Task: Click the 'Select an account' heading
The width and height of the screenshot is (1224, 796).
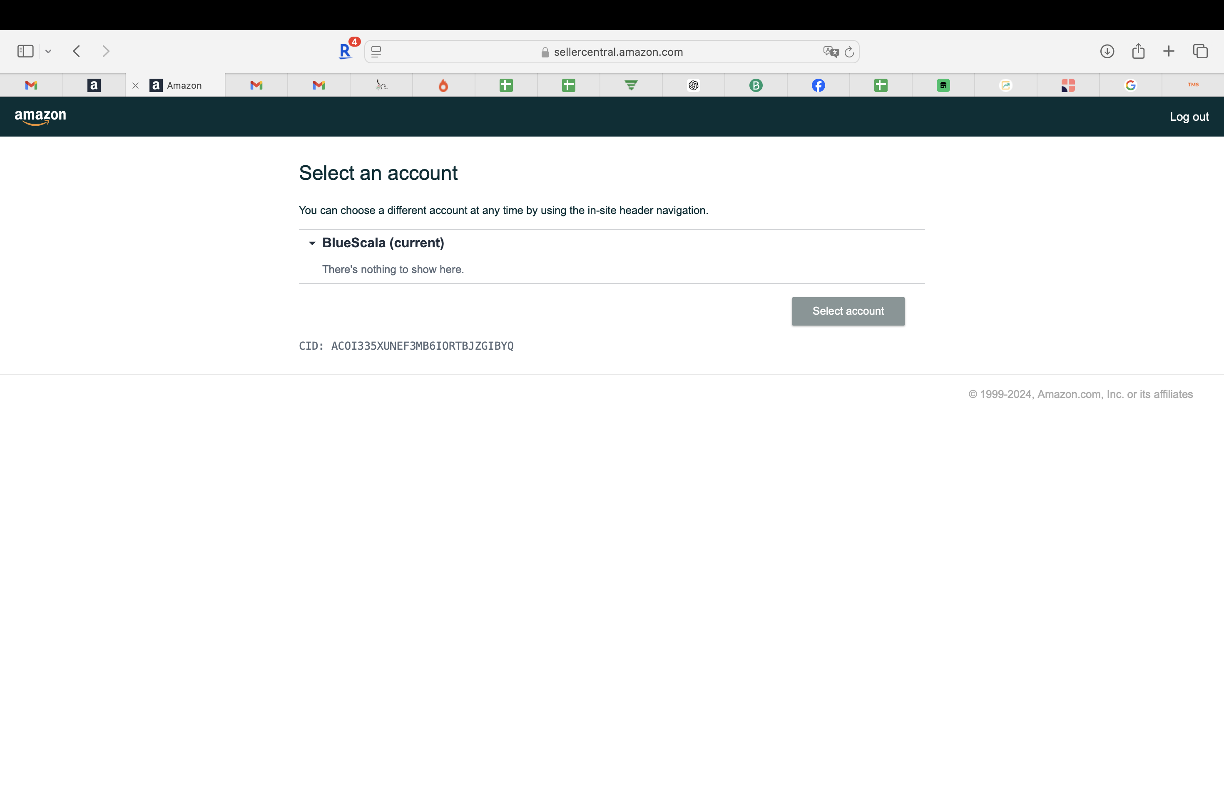Action: coord(378,173)
